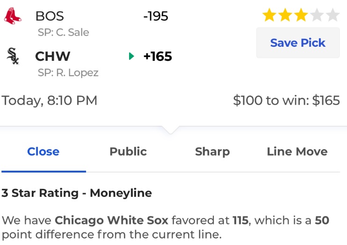The image size is (347, 245).
Task: Switch to the Public tab
Action: (x=128, y=151)
